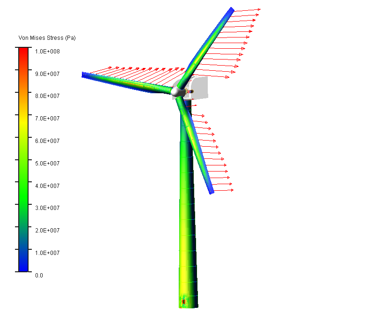Pick the blue bottom of the stress color bar
The width and height of the screenshot is (365, 321).
pyautogui.click(x=23, y=267)
